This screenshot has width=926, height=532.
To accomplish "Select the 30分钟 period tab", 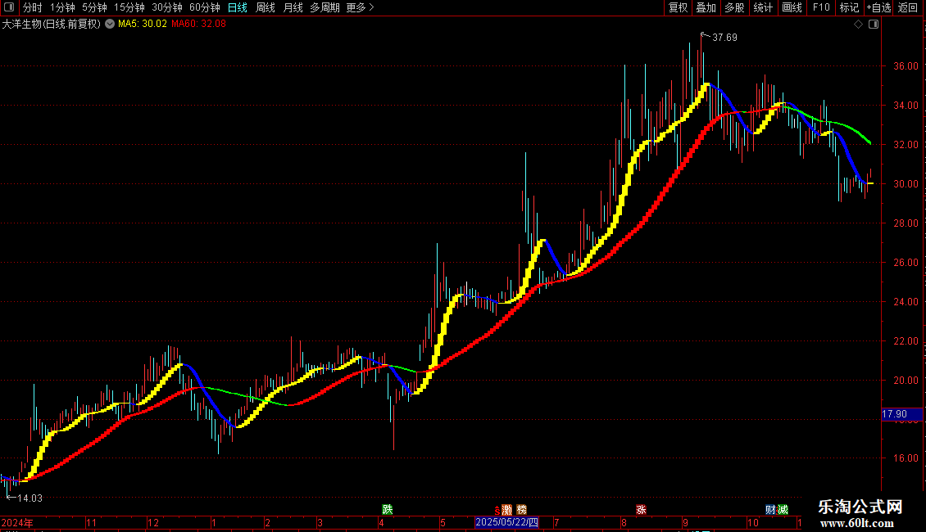I will click(x=166, y=7).
